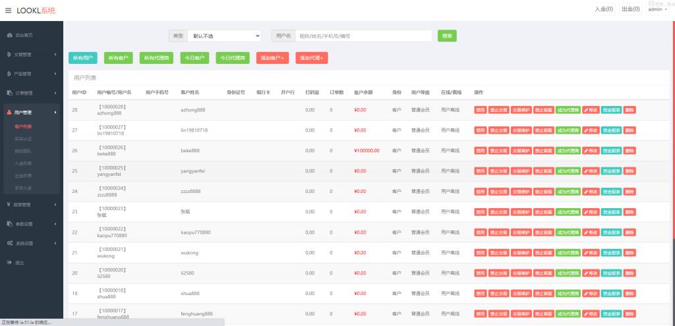Viewport: 675px width, 326px height.
Task: Toggle 禁止客服 for user yangyanfei
Action: tap(543, 171)
